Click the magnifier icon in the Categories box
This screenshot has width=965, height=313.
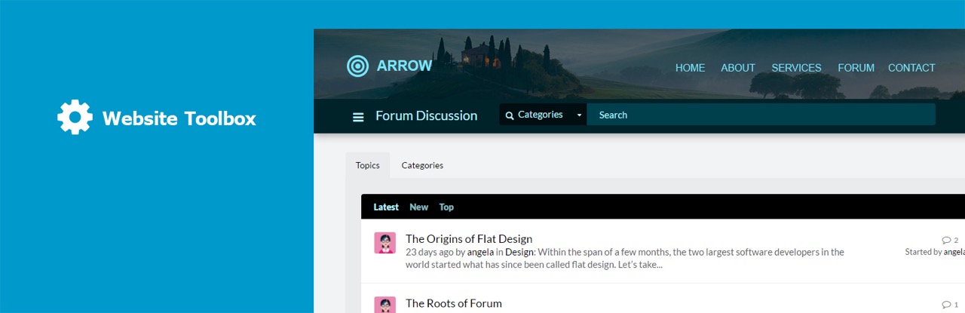[x=510, y=115]
